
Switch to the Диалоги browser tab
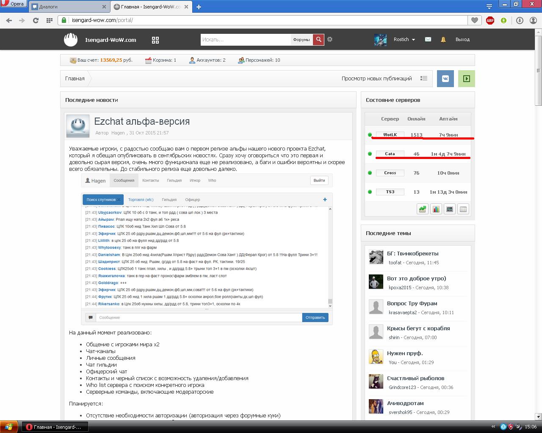(68, 7)
